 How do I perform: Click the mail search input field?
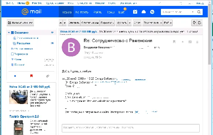(x=176, y=12)
